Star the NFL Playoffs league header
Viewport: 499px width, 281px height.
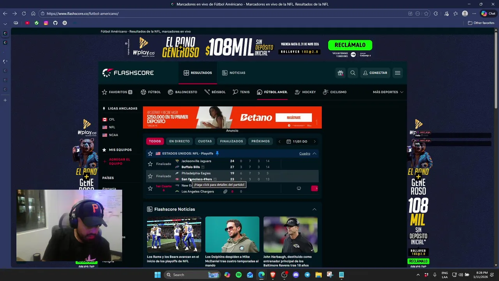pos(150,153)
